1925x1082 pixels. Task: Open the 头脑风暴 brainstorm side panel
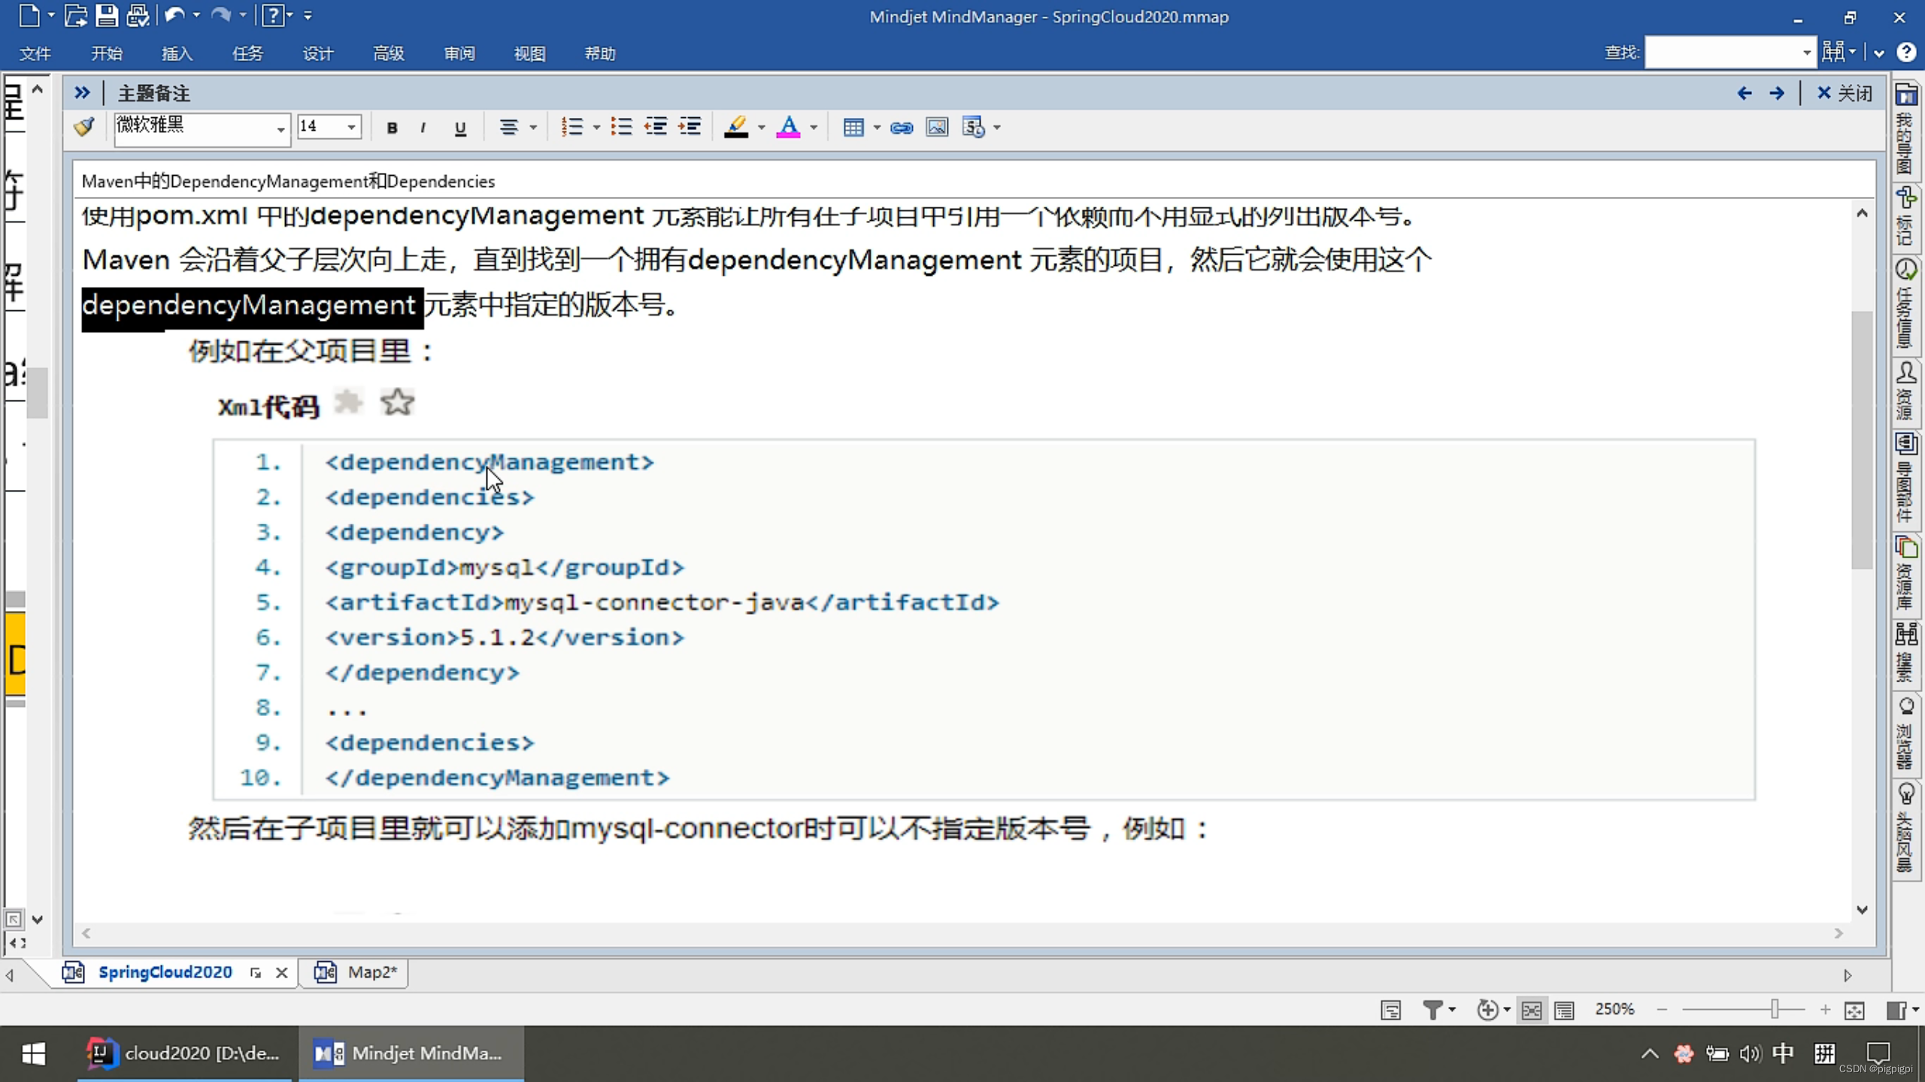(1906, 829)
